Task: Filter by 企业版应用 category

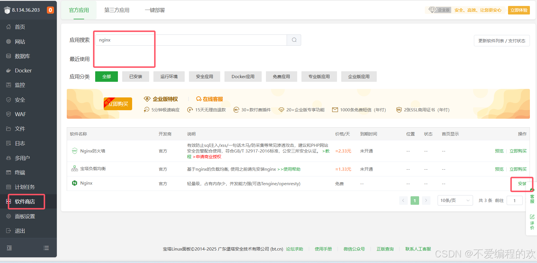Action: coord(359,77)
